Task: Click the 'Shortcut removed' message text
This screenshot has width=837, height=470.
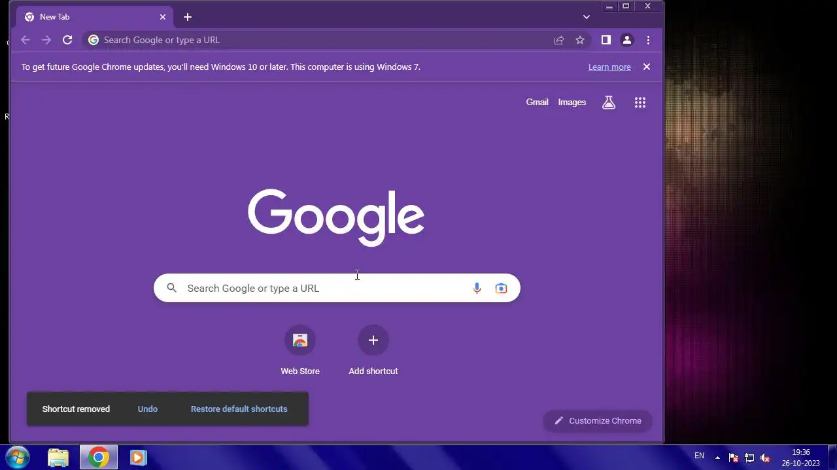Action: point(76,409)
